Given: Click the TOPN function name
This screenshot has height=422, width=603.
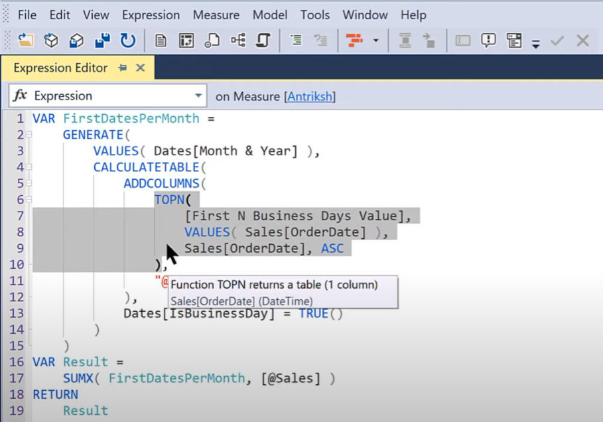Looking at the screenshot, I should coord(169,199).
